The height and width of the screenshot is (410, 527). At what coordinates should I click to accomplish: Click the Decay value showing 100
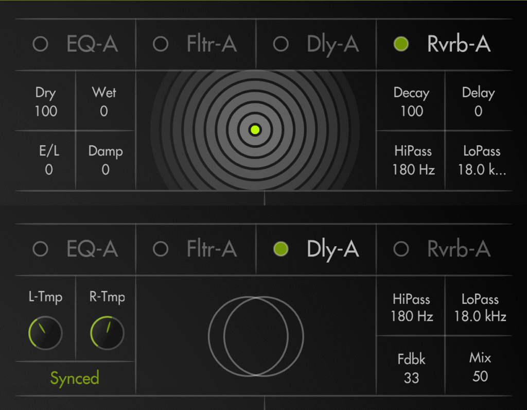coord(411,111)
